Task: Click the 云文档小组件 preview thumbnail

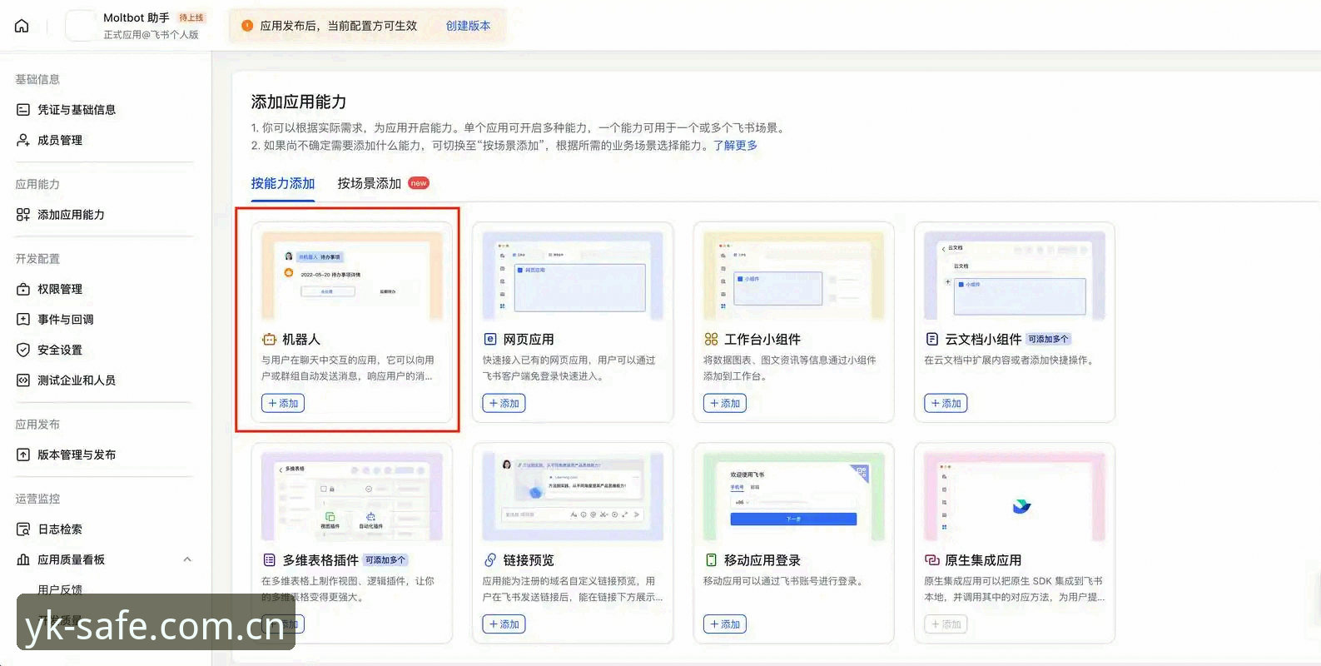Action: click(x=1015, y=276)
